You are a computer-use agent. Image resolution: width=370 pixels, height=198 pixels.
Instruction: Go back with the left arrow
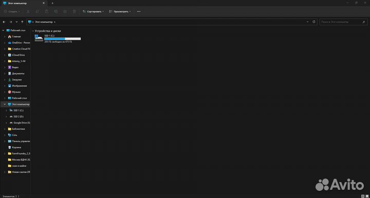coord(4,22)
